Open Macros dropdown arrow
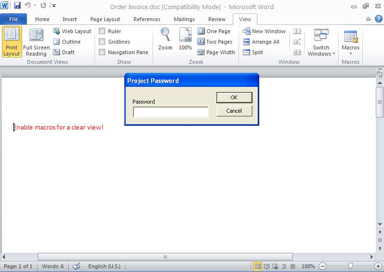Viewport: 384px width, 272px height. coord(350,54)
